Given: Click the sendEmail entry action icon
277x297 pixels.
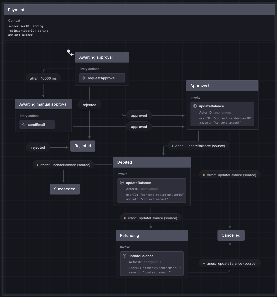Looking at the screenshot, I should coord(24,124).
